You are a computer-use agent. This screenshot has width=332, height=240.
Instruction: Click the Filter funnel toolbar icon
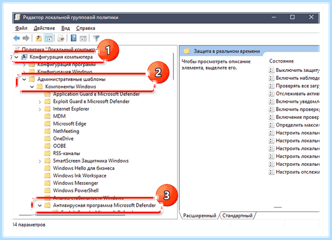(x=96, y=38)
